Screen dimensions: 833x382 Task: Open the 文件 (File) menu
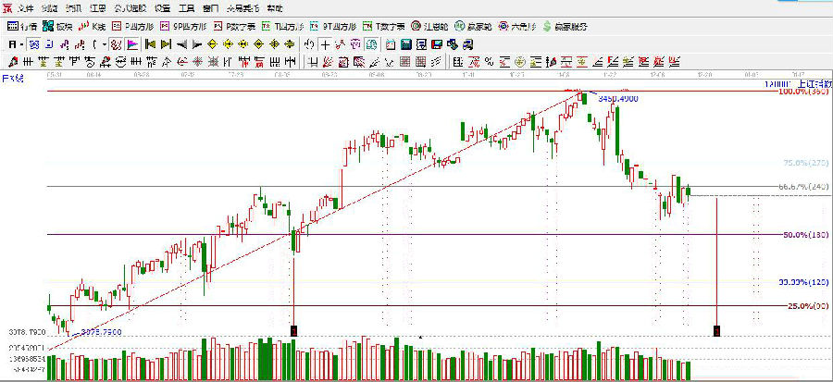click(x=25, y=7)
